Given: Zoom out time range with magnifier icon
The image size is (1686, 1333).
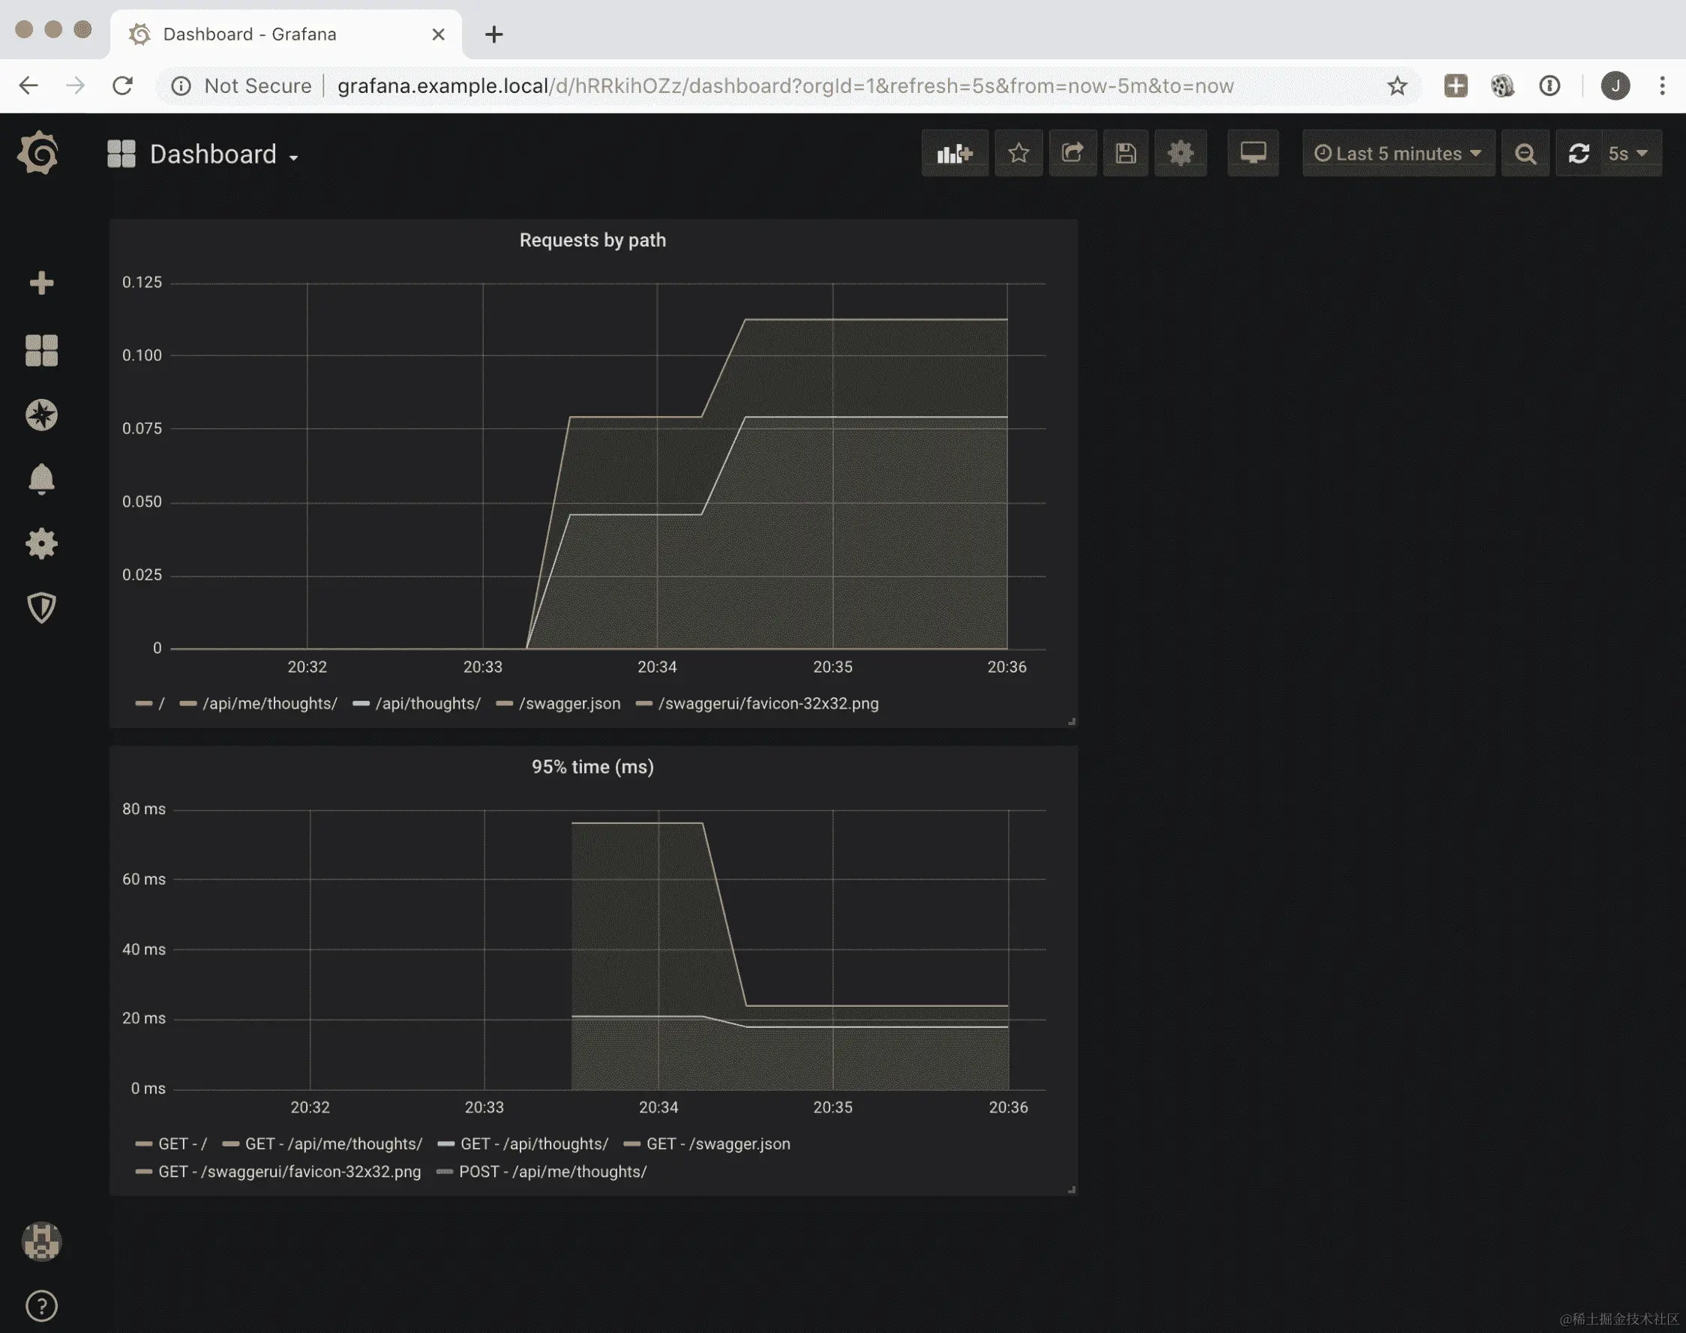Looking at the screenshot, I should [x=1525, y=154].
